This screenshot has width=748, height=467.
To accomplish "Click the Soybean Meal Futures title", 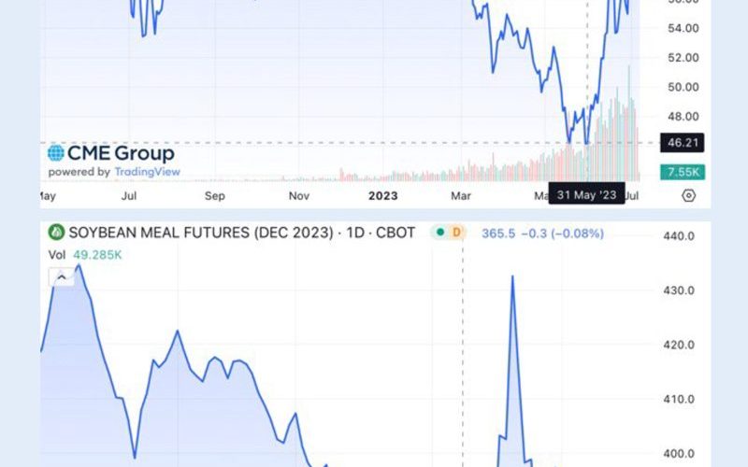I will [242, 233].
